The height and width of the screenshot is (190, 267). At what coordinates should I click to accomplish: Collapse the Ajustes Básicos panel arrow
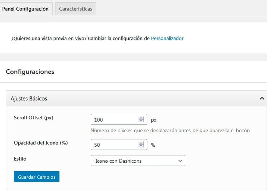click(262, 98)
